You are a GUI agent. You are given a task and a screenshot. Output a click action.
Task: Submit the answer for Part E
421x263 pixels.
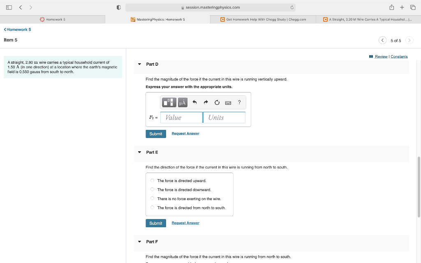(x=155, y=223)
